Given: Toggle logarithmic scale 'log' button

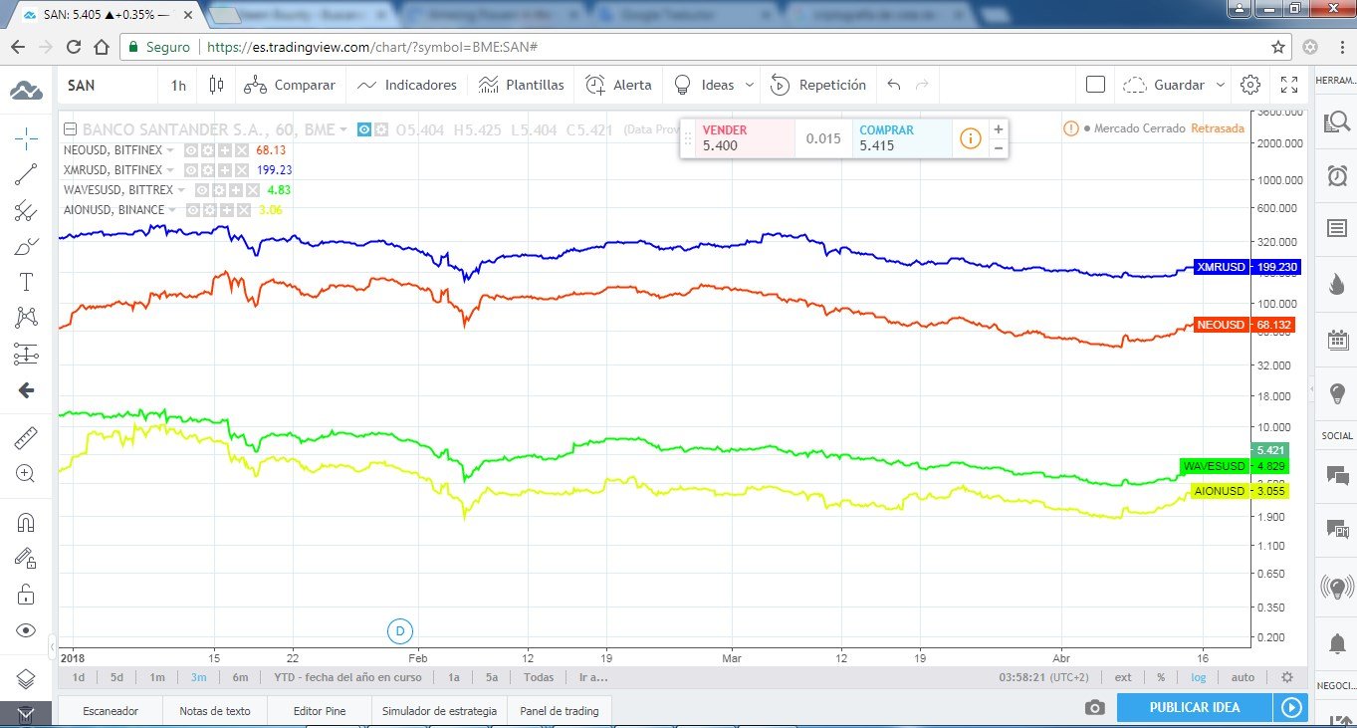Looking at the screenshot, I should pyautogui.click(x=1198, y=677).
